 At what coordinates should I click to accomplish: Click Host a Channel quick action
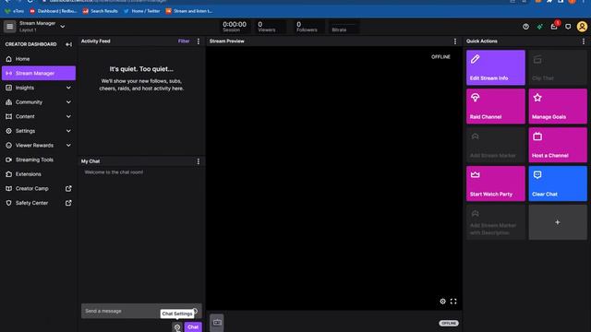coord(558,145)
